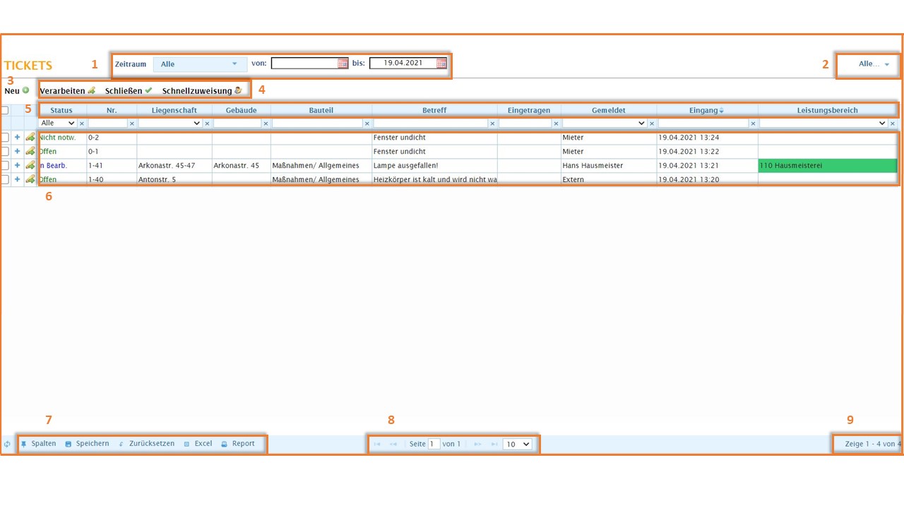This screenshot has width=904, height=508.
Task: Sort the table by the Status column header
Action: (61, 111)
